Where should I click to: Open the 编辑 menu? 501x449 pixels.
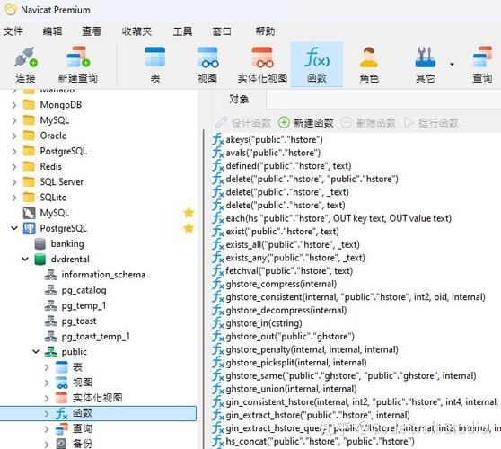52,31
